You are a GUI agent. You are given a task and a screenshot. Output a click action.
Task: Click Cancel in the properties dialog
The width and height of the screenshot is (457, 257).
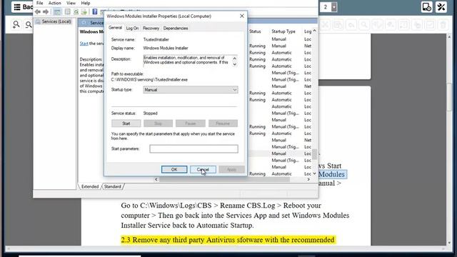(203, 170)
